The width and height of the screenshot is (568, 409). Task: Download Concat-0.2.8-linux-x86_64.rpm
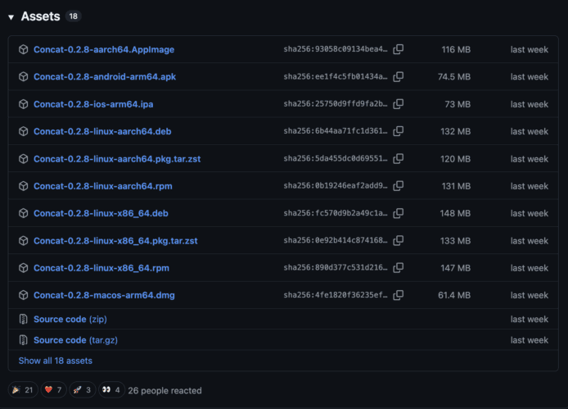(x=101, y=268)
